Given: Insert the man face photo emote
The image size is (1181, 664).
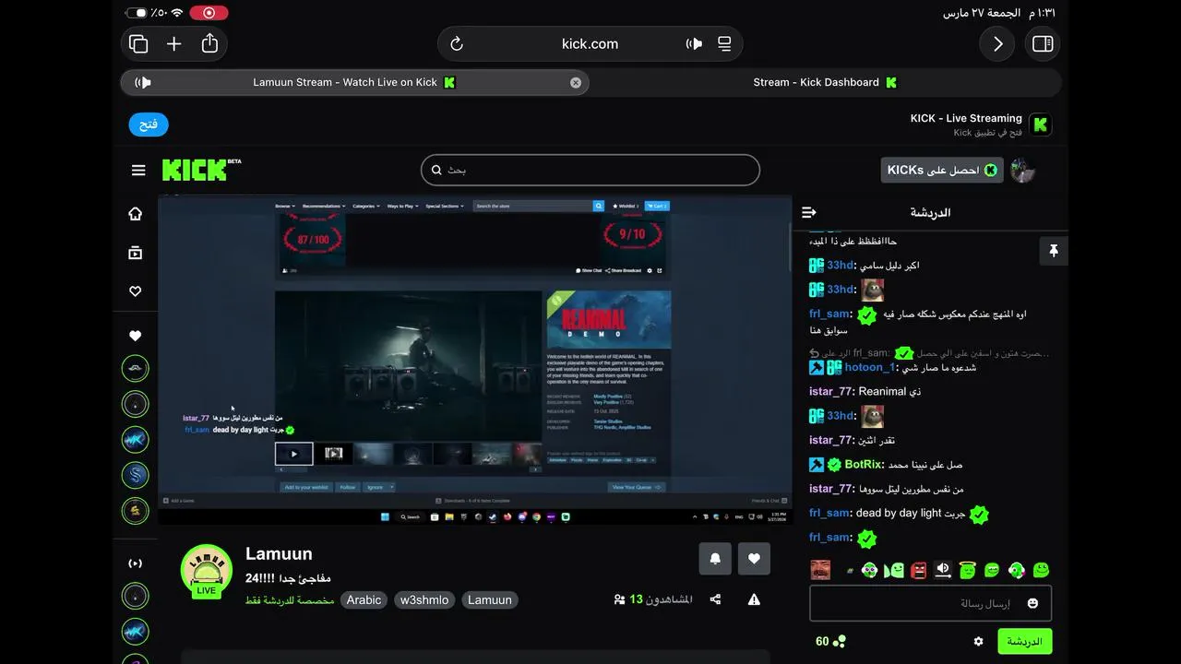Looking at the screenshot, I should pyautogui.click(x=820, y=570).
